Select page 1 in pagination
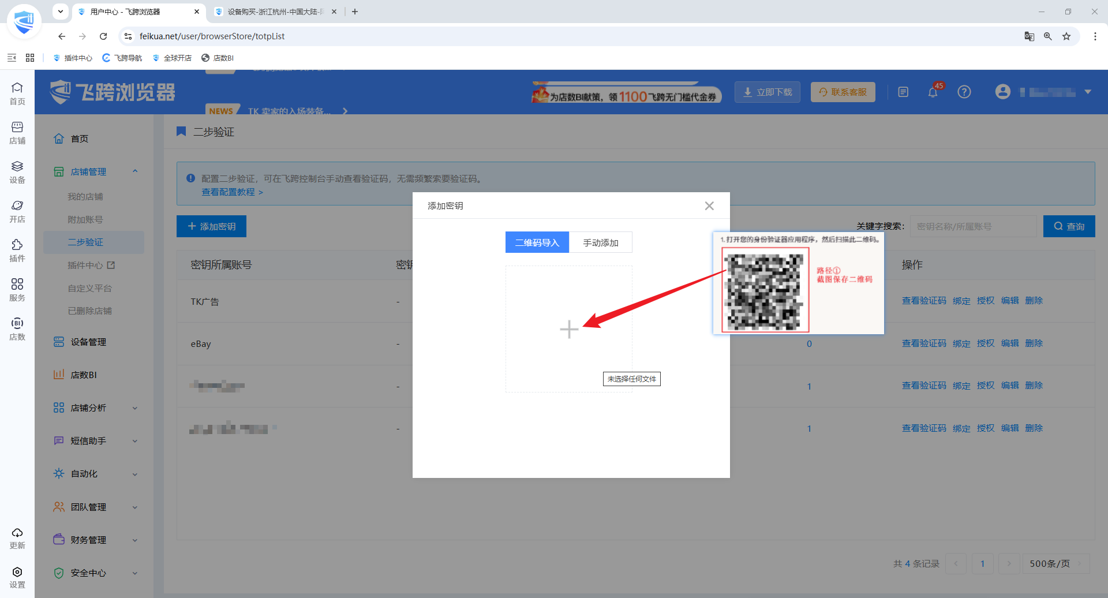This screenshot has width=1108, height=598. coord(982,563)
